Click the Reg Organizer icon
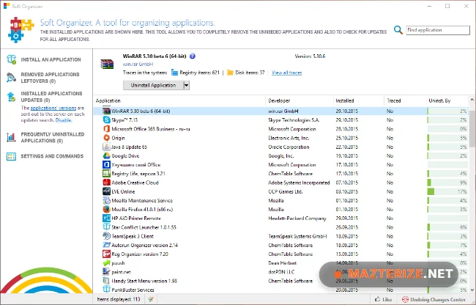Viewport: 476px width, 305px height. [x=107, y=254]
